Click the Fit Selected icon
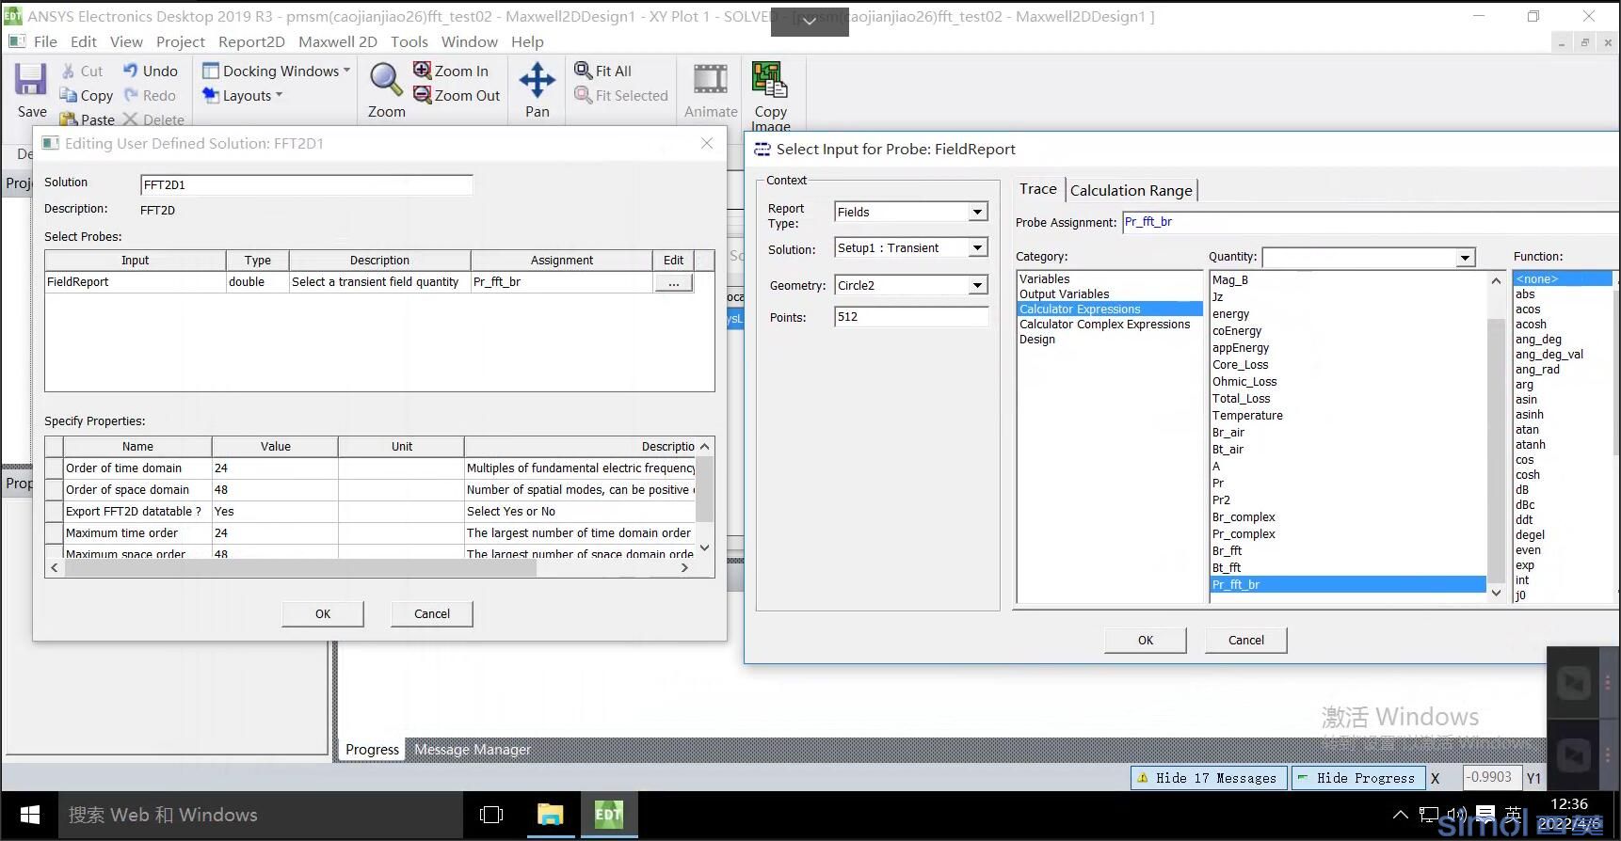Image resolution: width=1621 pixels, height=841 pixels. [583, 95]
